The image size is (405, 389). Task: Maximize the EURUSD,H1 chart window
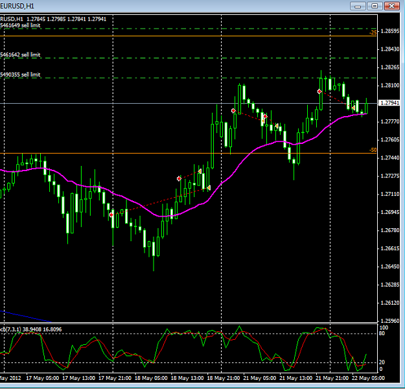click(x=375, y=6)
